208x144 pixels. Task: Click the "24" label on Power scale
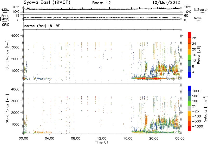(x=194, y=44)
